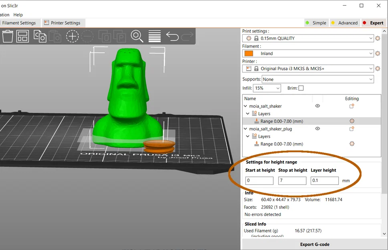
Task: Toggle visibility of moia_salt_shaker
Action: coord(318,106)
